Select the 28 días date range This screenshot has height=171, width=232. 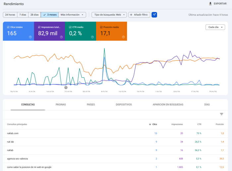(x=34, y=15)
